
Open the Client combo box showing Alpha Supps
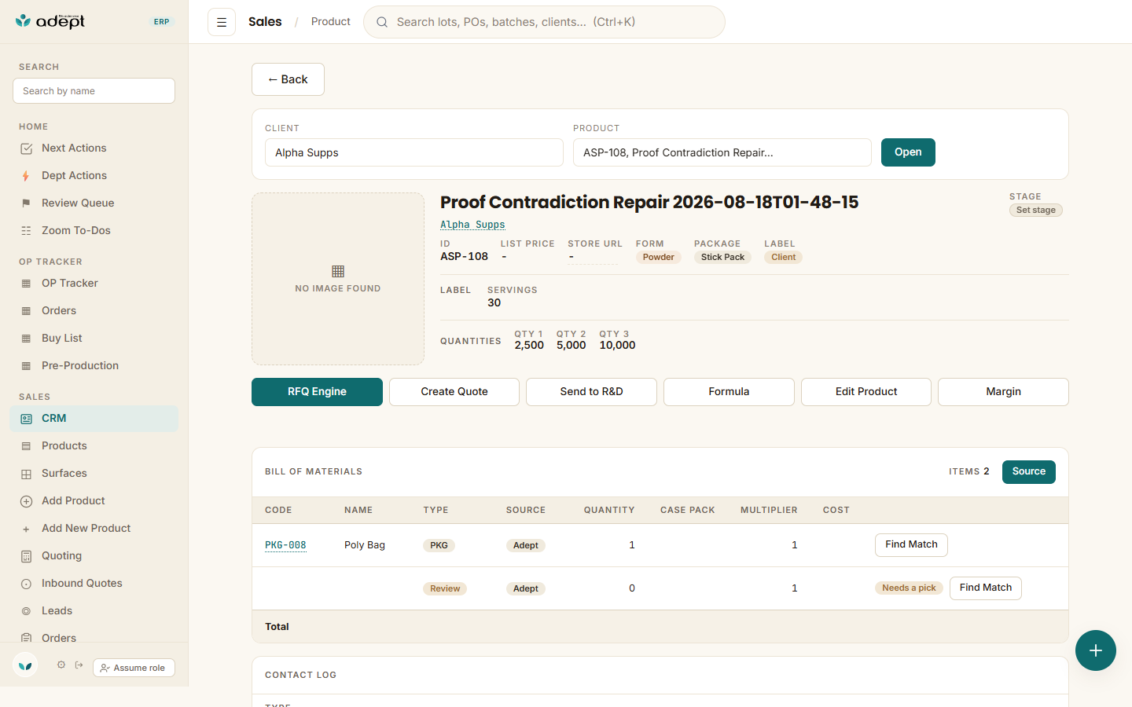pos(414,152)
